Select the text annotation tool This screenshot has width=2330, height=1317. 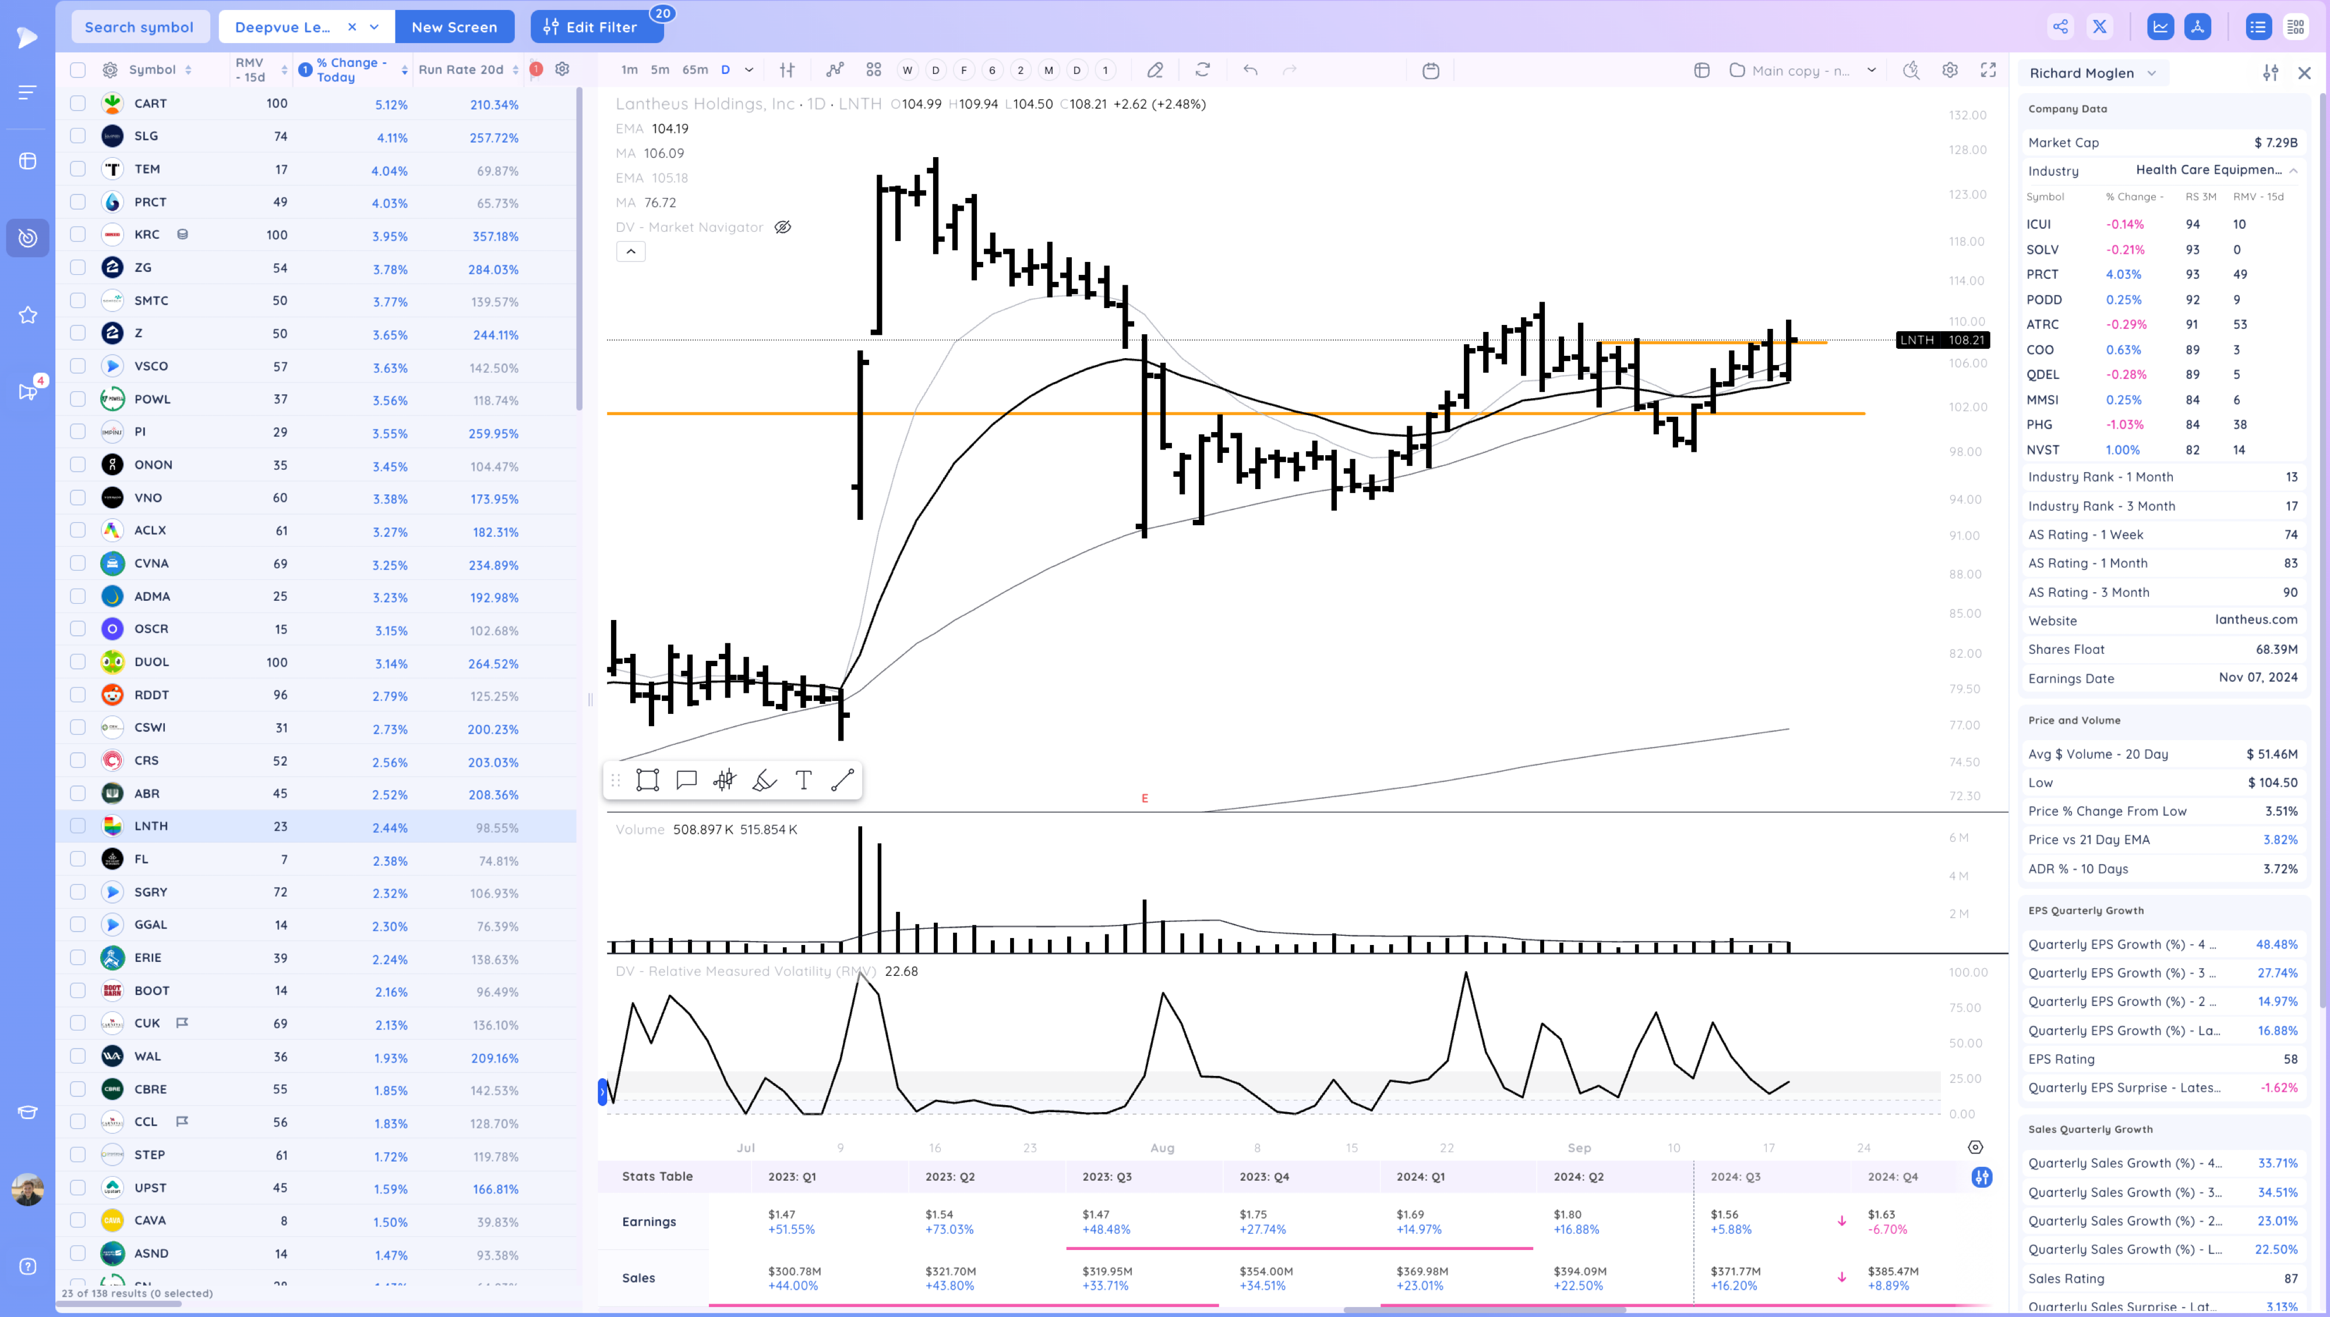click(803, 780)
